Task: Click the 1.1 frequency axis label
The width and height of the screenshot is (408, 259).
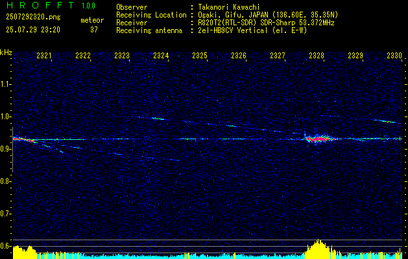Action: 5,84
